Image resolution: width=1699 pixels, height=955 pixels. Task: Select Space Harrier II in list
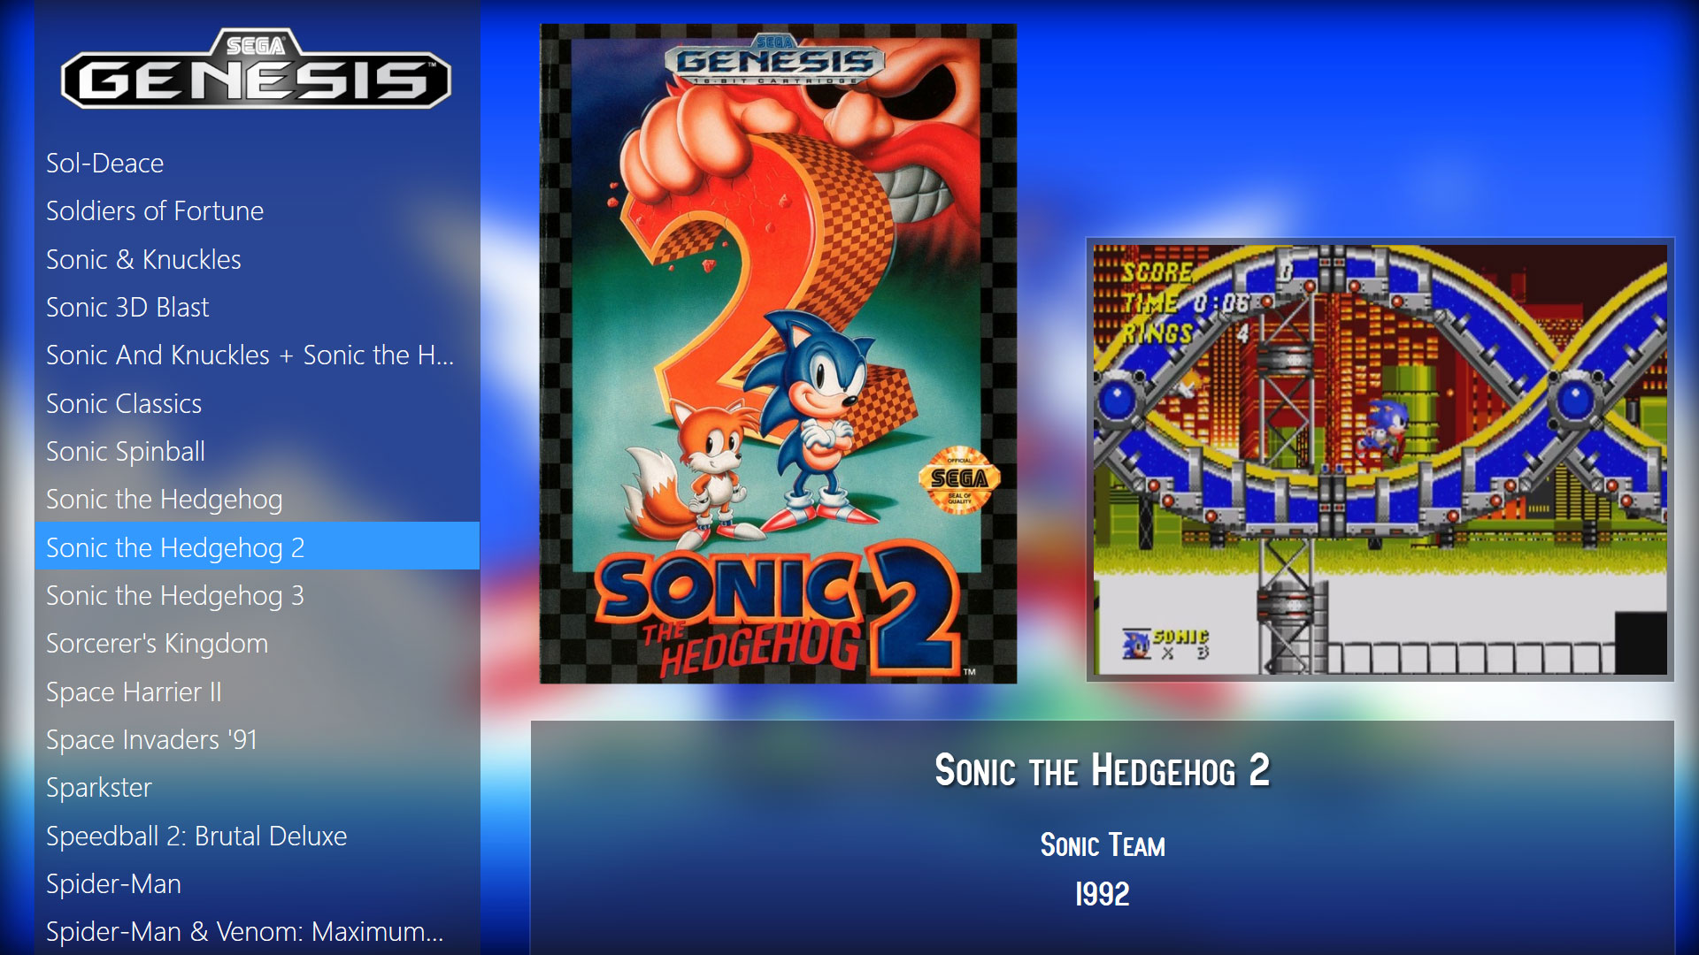(x=257, y=691)
